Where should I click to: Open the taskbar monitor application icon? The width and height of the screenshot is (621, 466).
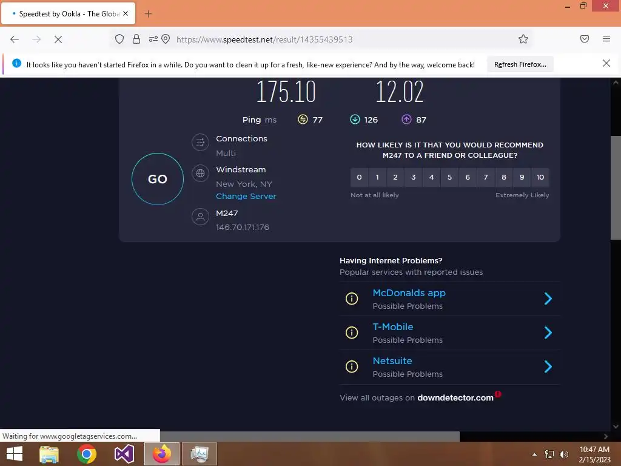coord(199,454)
